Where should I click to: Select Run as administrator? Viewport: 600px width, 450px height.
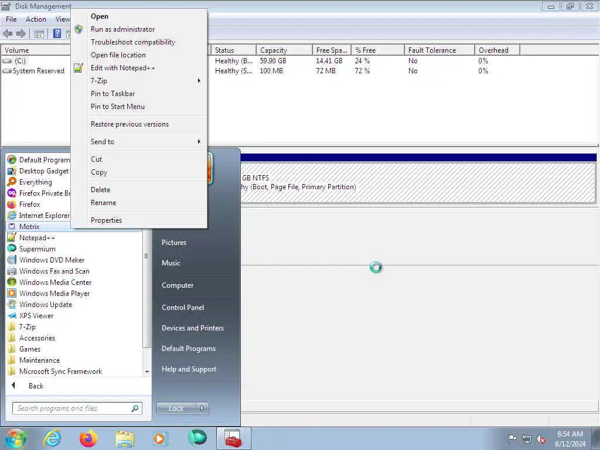point(139,29)
